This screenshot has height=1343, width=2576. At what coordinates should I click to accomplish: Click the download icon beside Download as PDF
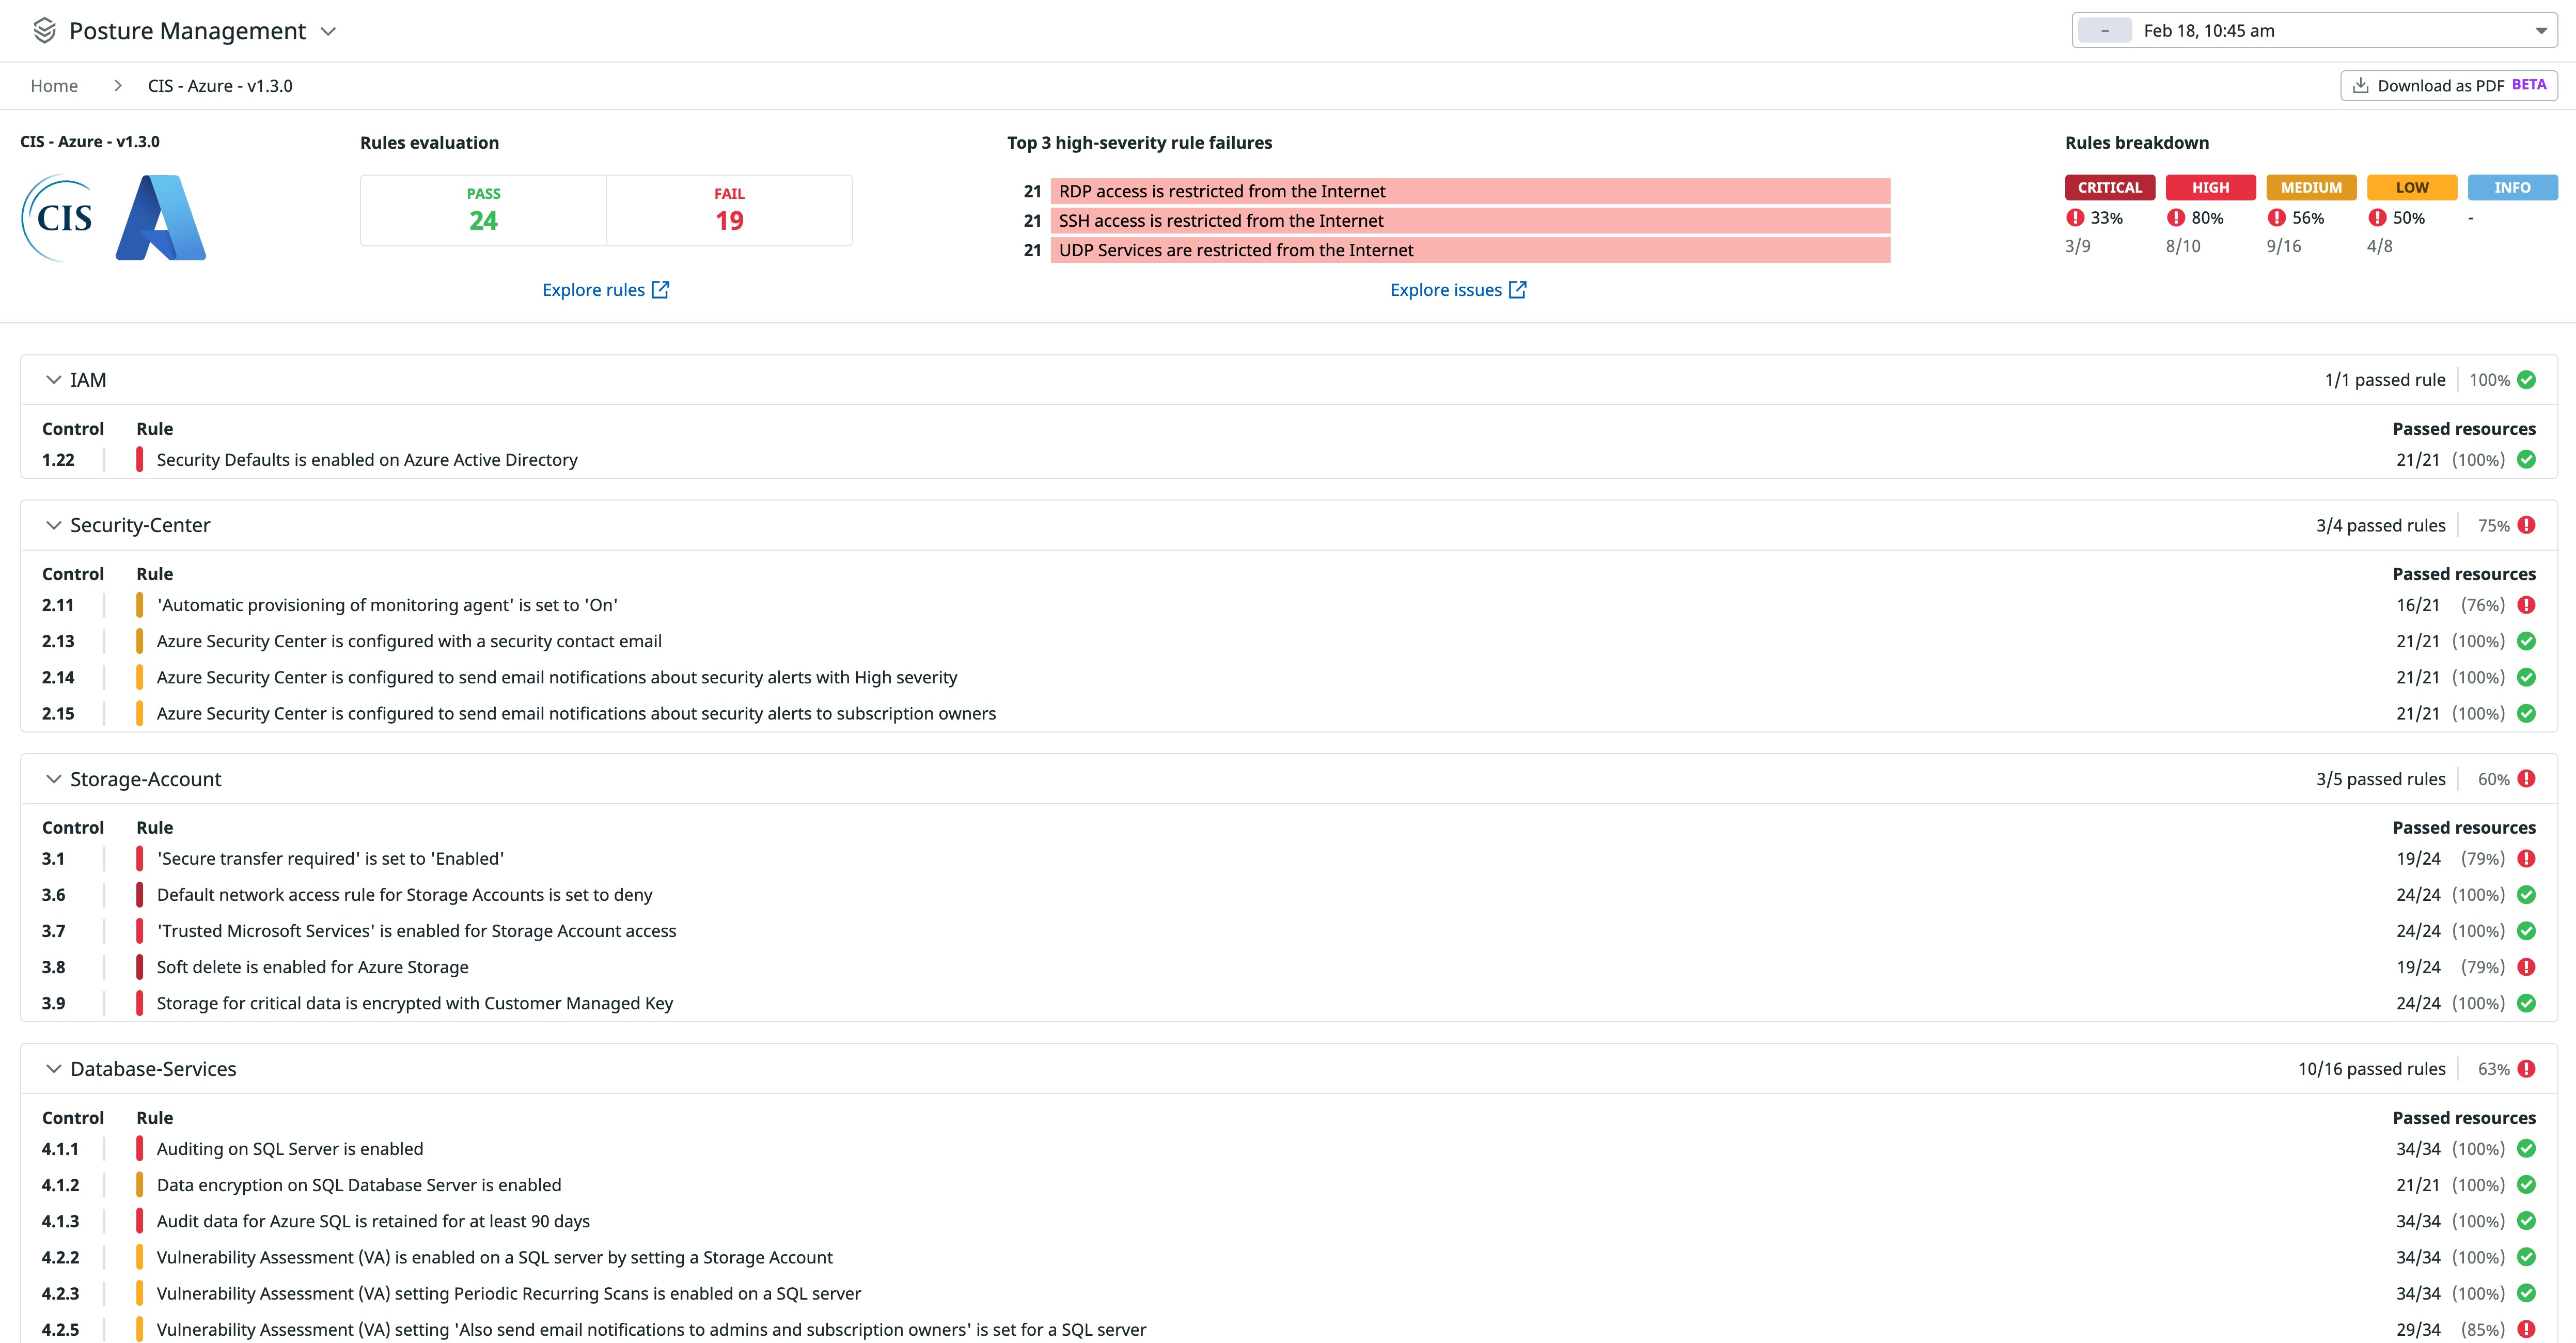click(x=2361, y=86)
